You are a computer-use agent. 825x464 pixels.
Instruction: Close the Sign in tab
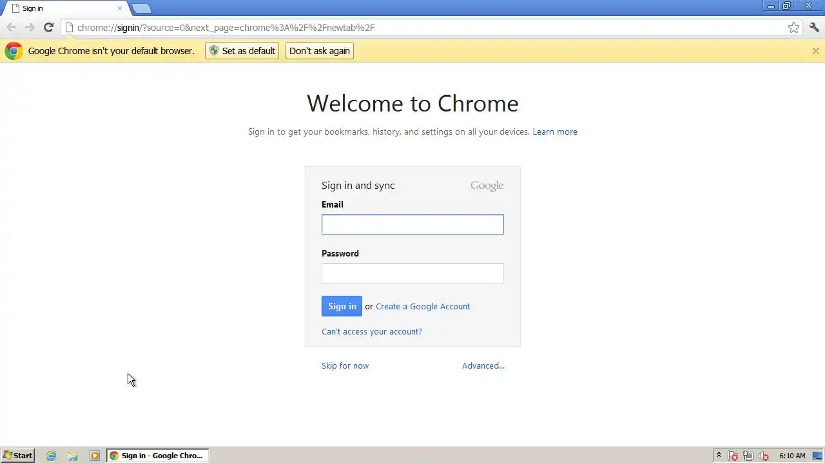[x=119, y=8]
